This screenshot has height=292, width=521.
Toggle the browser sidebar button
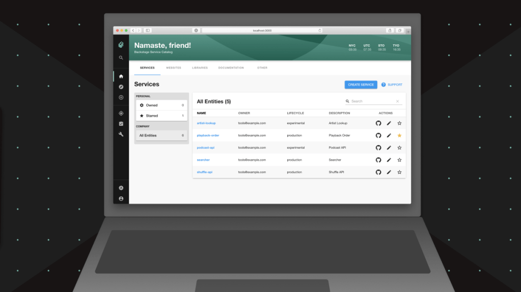point(148,31)
